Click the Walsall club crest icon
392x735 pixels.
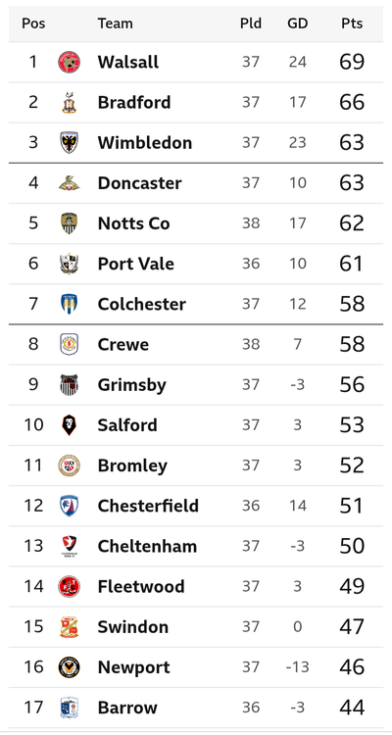click(x=69, y=62)
